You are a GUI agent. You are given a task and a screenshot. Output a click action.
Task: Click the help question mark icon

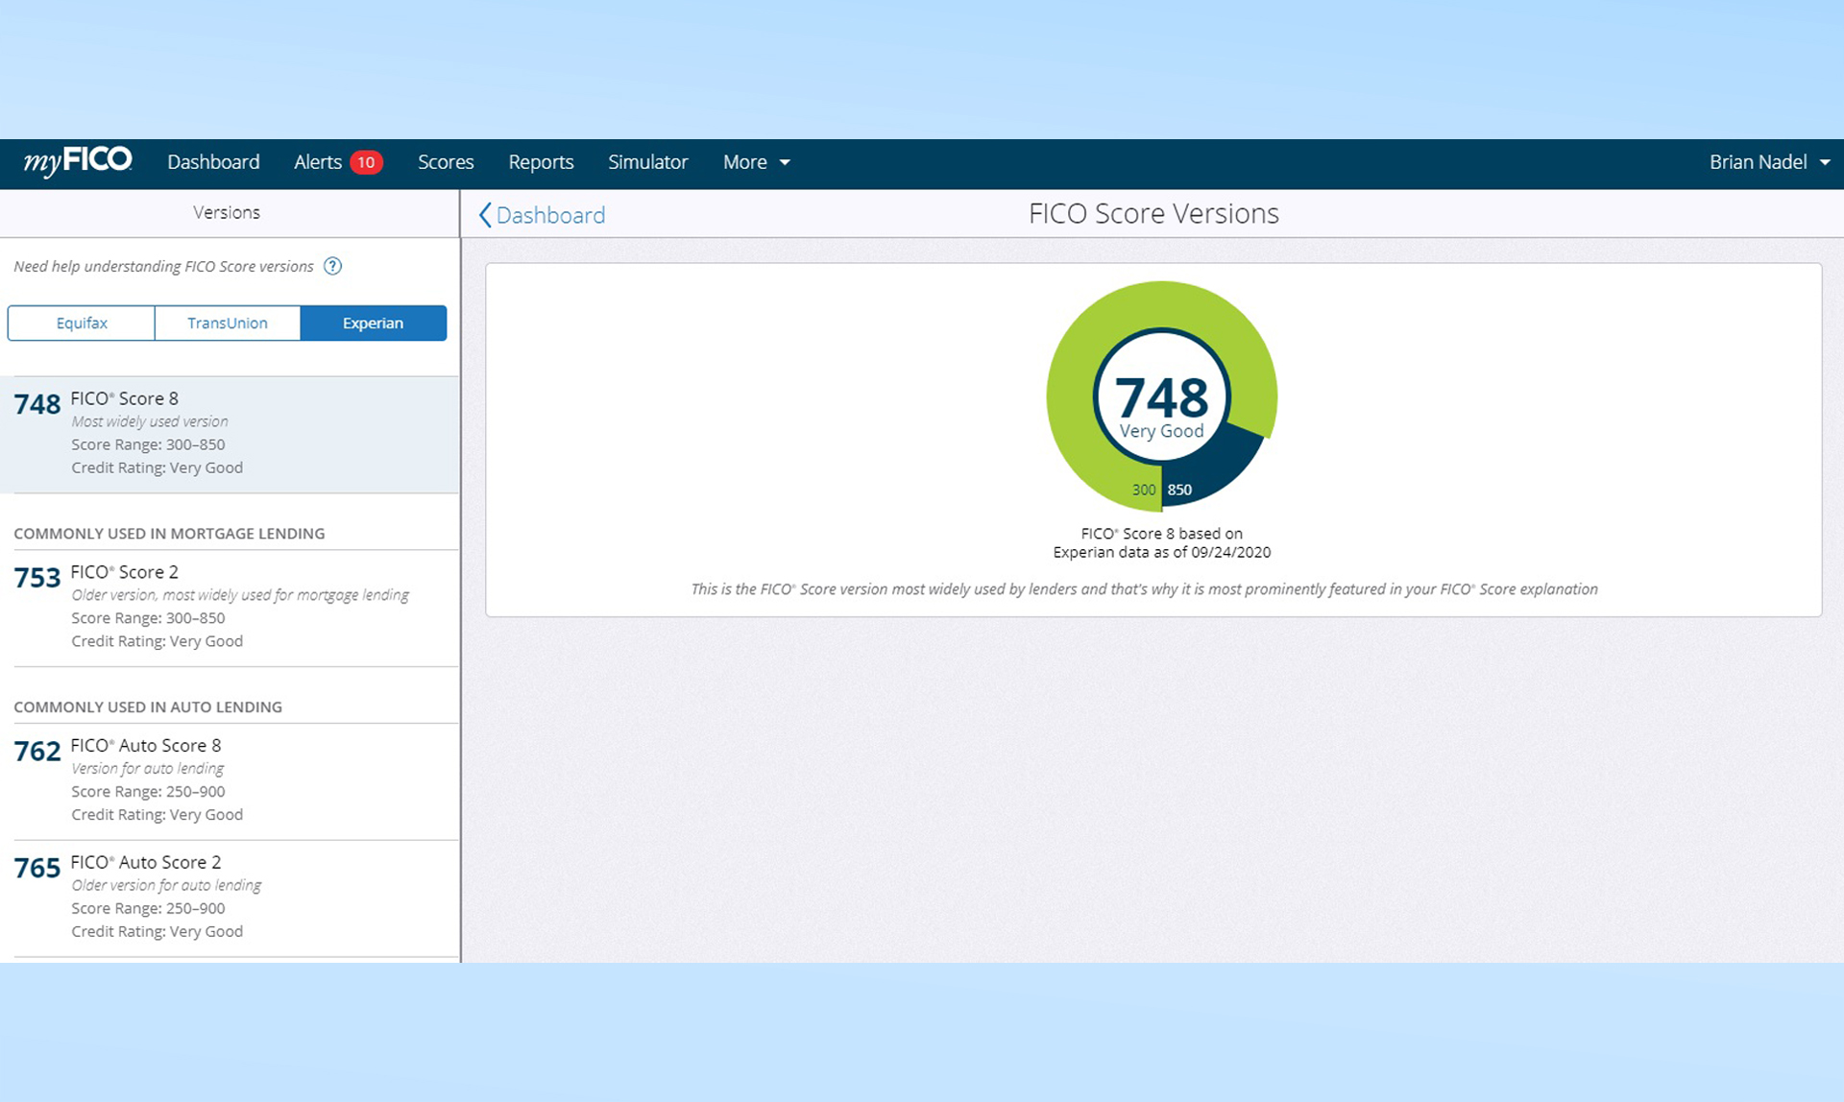click(336, 266)
